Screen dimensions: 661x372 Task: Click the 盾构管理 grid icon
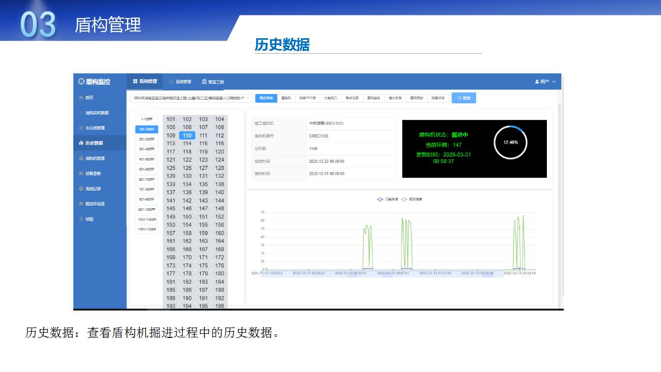coord(135,82)
